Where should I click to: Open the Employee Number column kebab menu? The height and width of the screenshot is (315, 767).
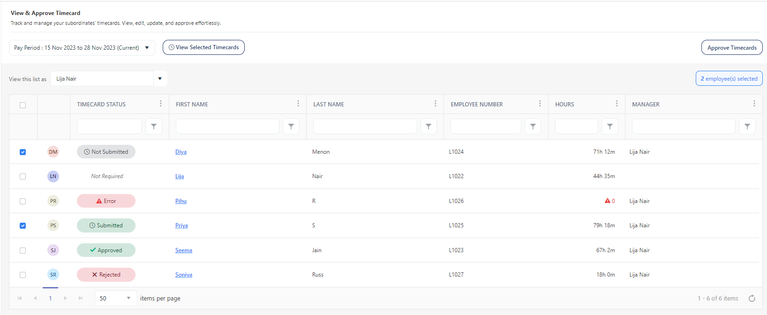540,104
